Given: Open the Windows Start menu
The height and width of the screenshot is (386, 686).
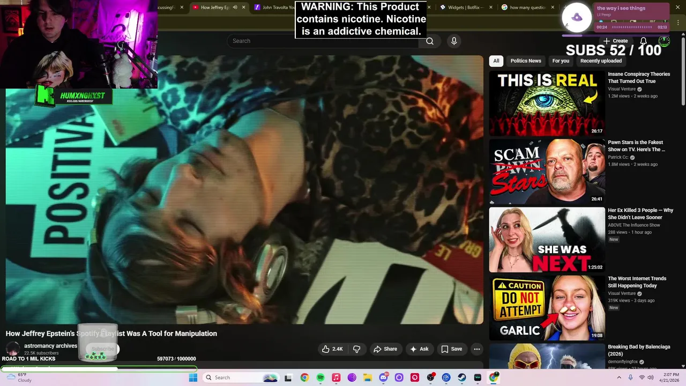Looking at the screenshot, I should [x=193, y=377].
